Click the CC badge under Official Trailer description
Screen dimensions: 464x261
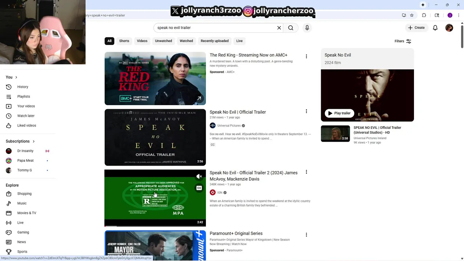212,145
